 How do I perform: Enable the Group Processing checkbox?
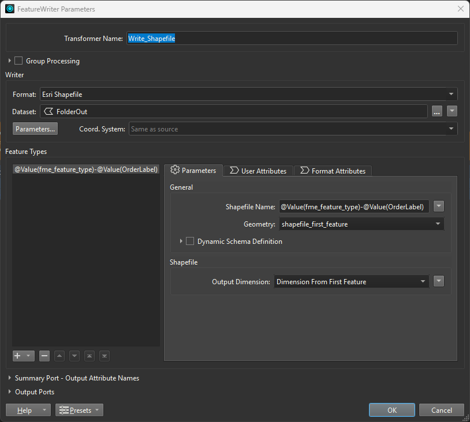point(18,61)
